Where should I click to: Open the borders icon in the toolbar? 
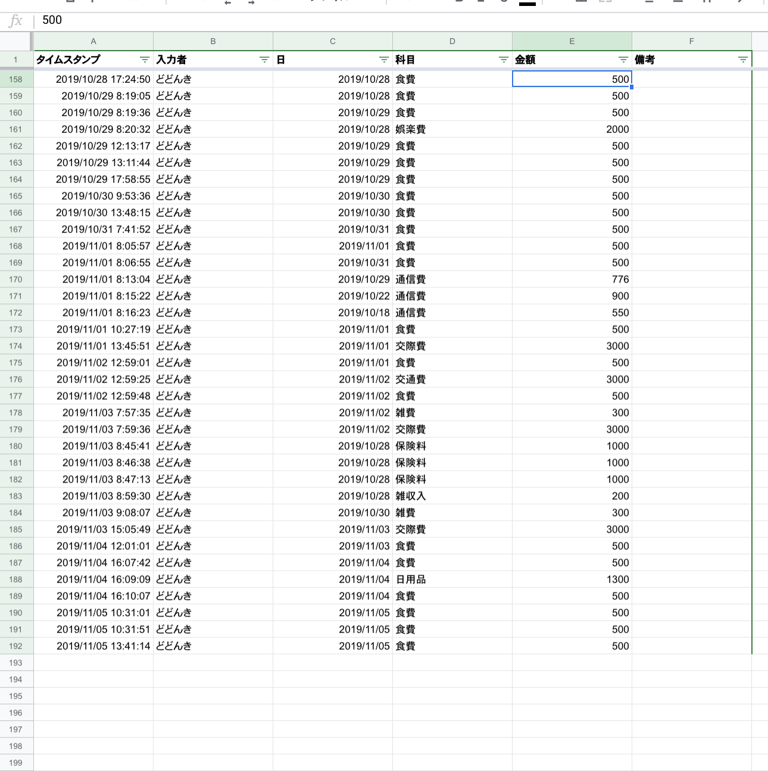pos(582,3)
